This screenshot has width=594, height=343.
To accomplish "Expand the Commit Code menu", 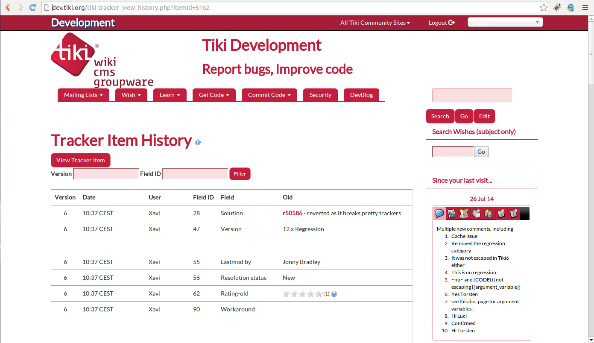I will pos(269,95).
